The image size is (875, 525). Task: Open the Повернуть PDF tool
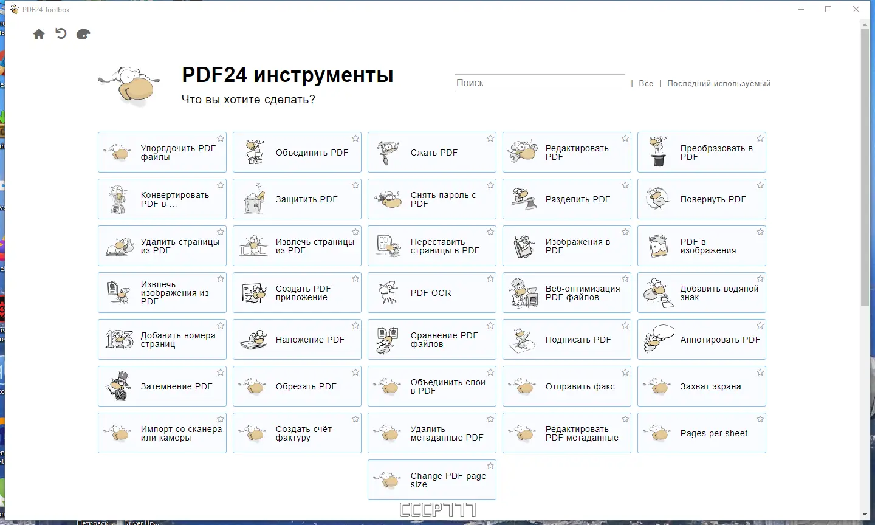701,199
